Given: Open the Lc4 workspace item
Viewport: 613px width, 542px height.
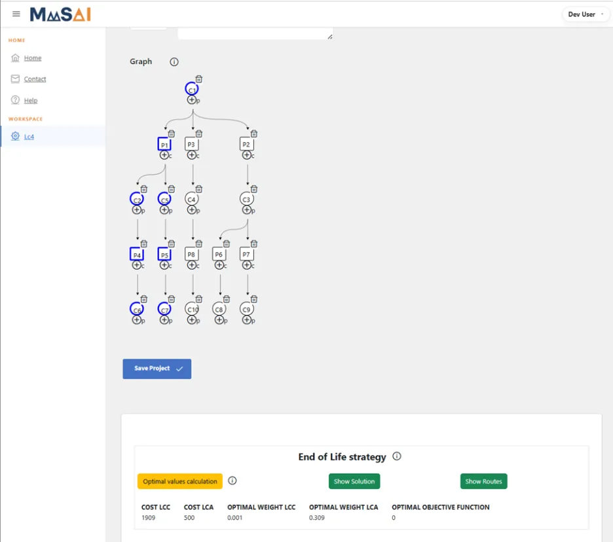Looking at the screenshot, I should click(29, 136).
